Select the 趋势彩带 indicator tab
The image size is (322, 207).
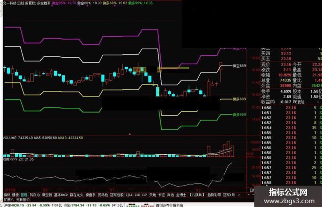pyautogui.click(x=214, y=195)
